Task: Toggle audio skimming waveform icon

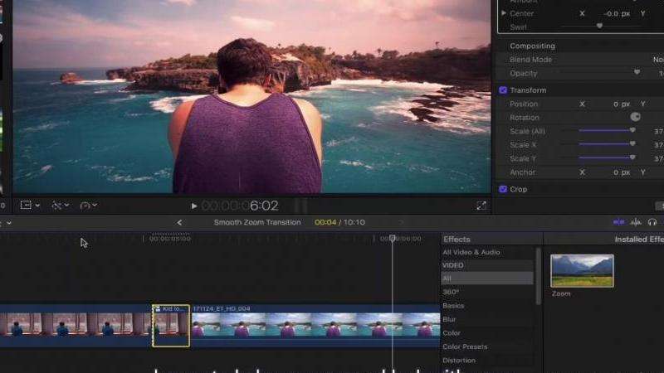Action: 636,222
